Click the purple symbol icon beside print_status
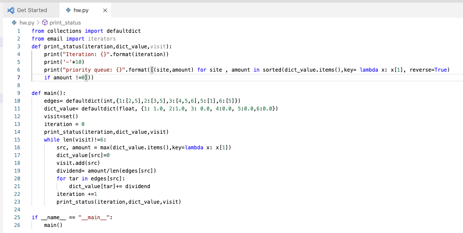 coord(45,22)
